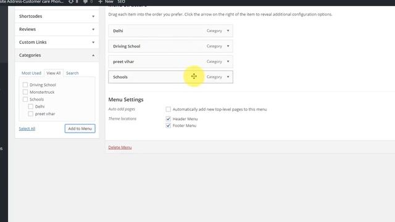Click the Custom Links panel title
Viewport: 395px width, 222px height.
point(33,43)
